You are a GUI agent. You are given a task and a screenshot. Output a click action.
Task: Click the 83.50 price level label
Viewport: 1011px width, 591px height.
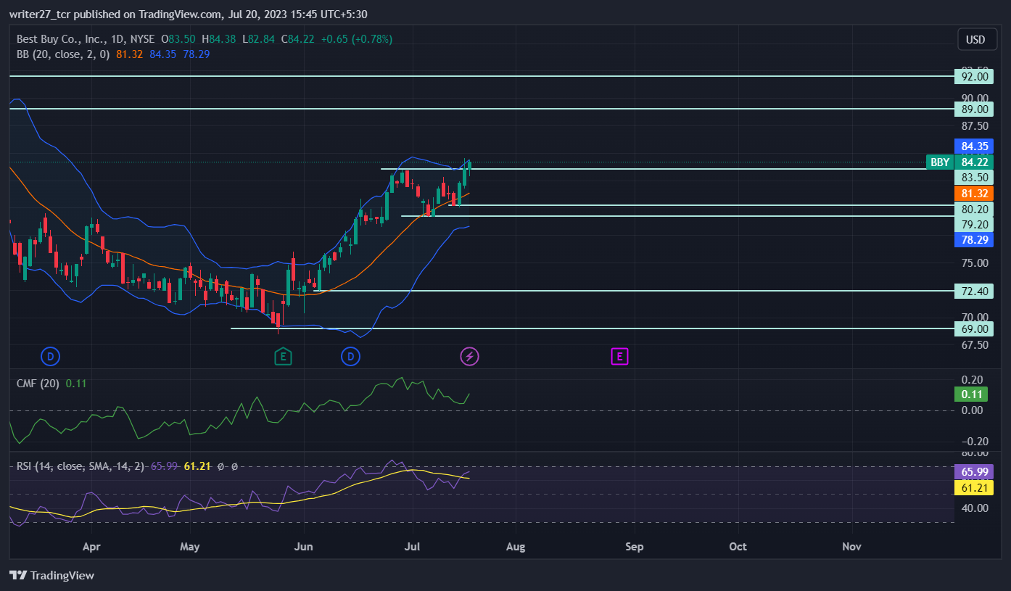click(973, 178)
